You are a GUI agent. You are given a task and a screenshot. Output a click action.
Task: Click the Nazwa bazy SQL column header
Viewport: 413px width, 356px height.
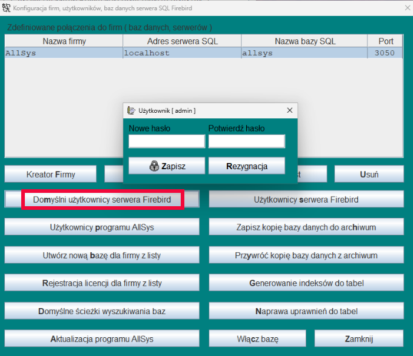[304, 41]
